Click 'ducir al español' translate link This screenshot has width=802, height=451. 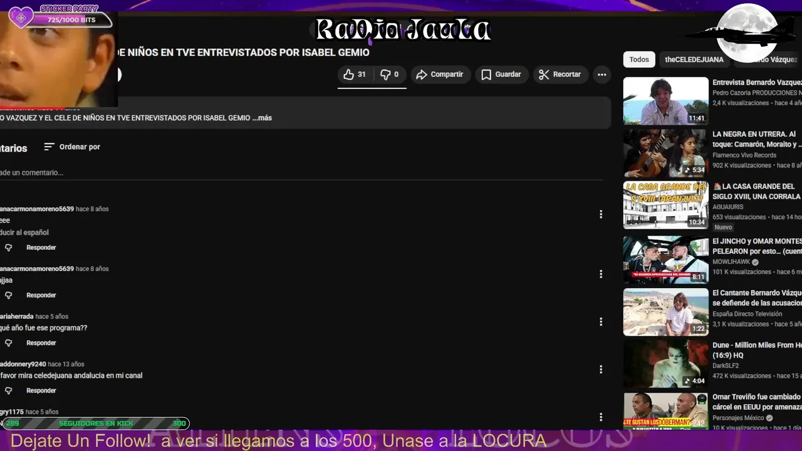(24, 232)
